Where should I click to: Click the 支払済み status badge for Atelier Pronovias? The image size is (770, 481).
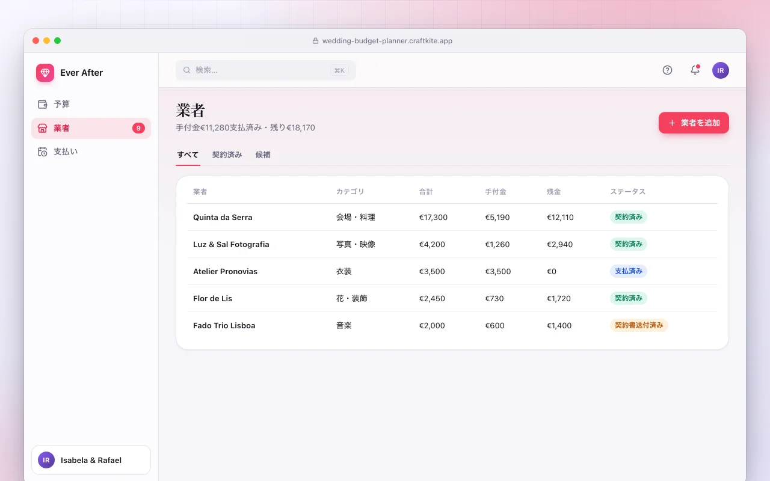[629, 271]
